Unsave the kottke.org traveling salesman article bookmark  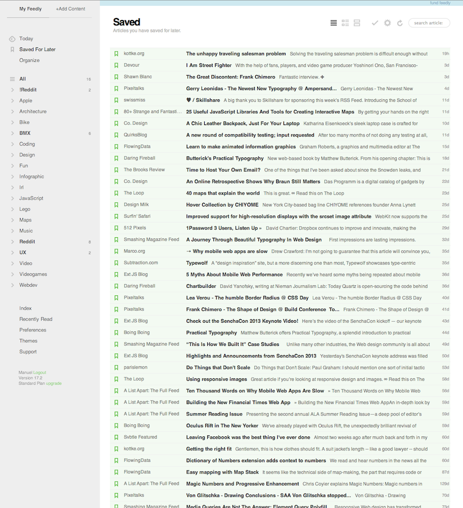[x=116, y=54]
